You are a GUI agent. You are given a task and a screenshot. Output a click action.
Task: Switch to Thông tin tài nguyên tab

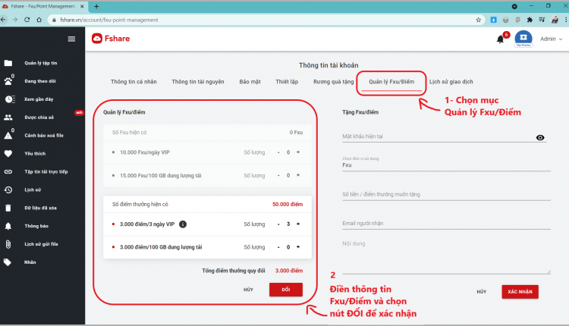(198, 82)
